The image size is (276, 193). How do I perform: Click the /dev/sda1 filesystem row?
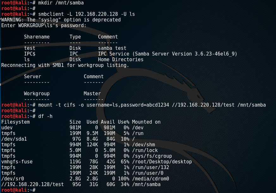pyautogui.click(x=14, y=139)
